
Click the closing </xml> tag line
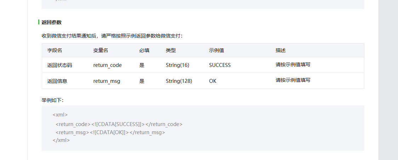(x=61, y=140)
